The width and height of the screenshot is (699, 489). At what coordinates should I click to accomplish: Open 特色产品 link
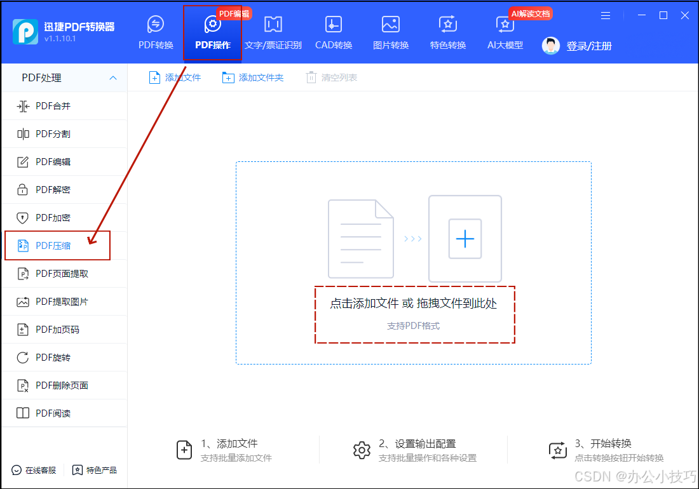coord(95,471)
